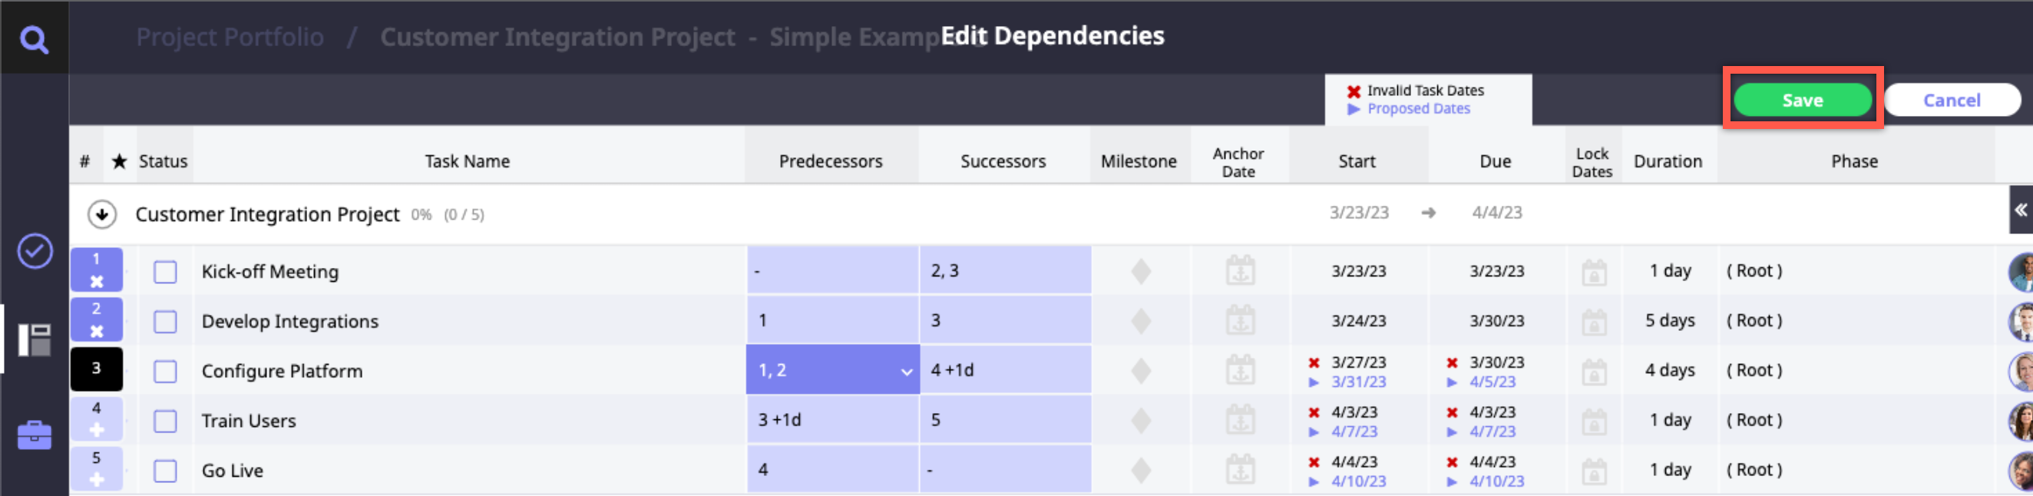This screenshot has width=2033, height=496.
Task: Toggle milestone diamond for Configure Platform
Action: click(x=1140, y=370)
